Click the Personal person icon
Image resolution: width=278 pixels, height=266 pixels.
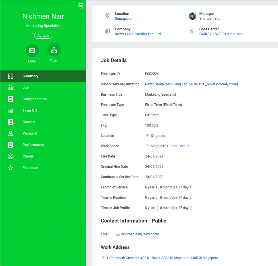tap(11, 133)
